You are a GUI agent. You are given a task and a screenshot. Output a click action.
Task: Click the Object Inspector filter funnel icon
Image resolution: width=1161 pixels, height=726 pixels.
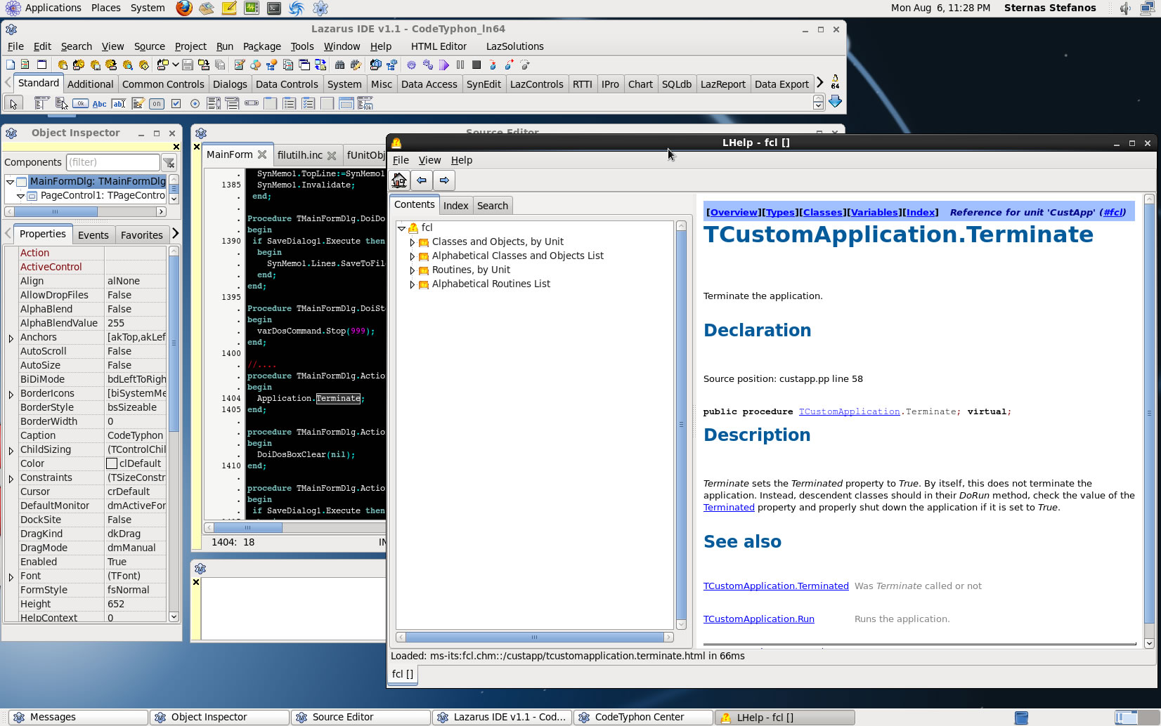(169, 163)
